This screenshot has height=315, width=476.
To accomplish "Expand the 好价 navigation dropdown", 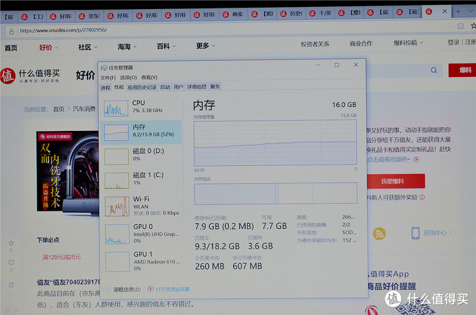I will (48, 48).
